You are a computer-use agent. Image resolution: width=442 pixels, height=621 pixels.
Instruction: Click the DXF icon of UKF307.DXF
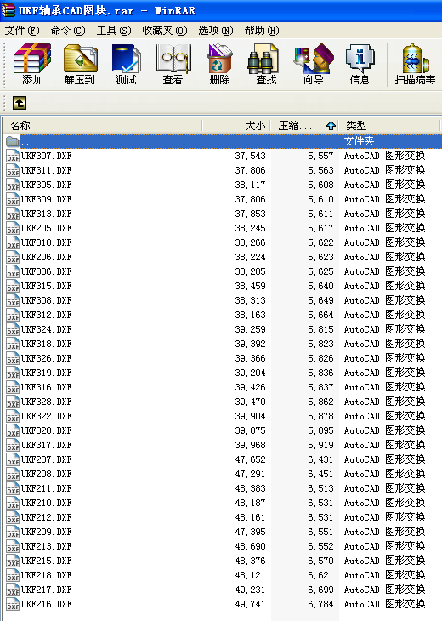(13, 156)
